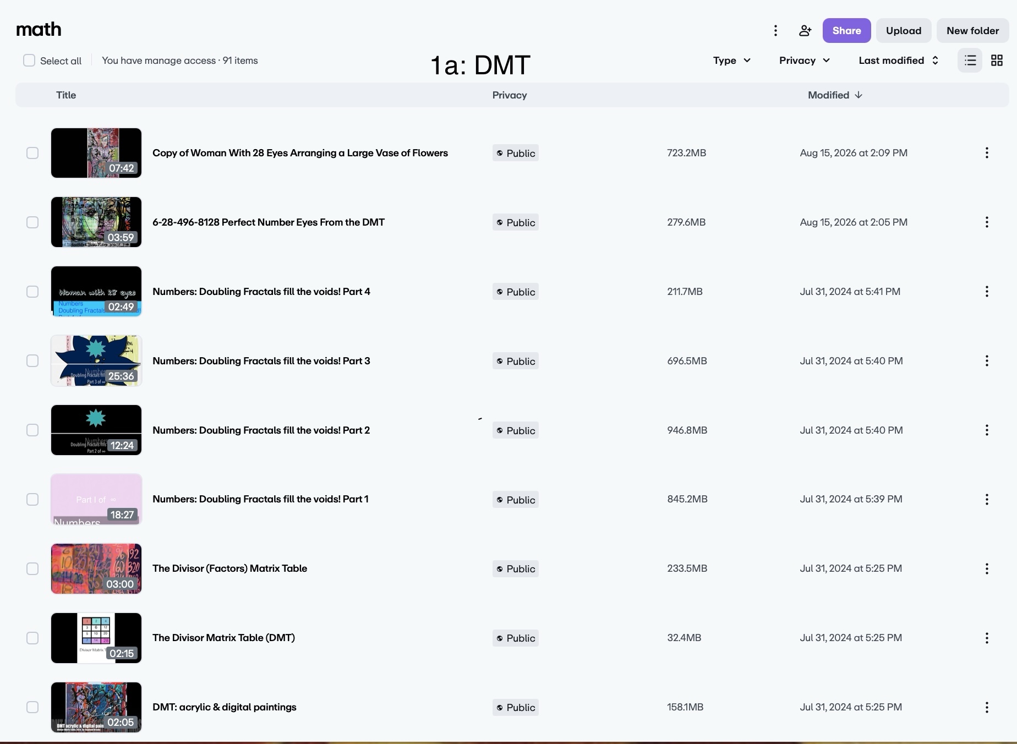The width and height of the screenshot is (1017, 744).
Task: Click the Public privacy badge for Doubling Fractals Part 4
Action: pos(516,292)
